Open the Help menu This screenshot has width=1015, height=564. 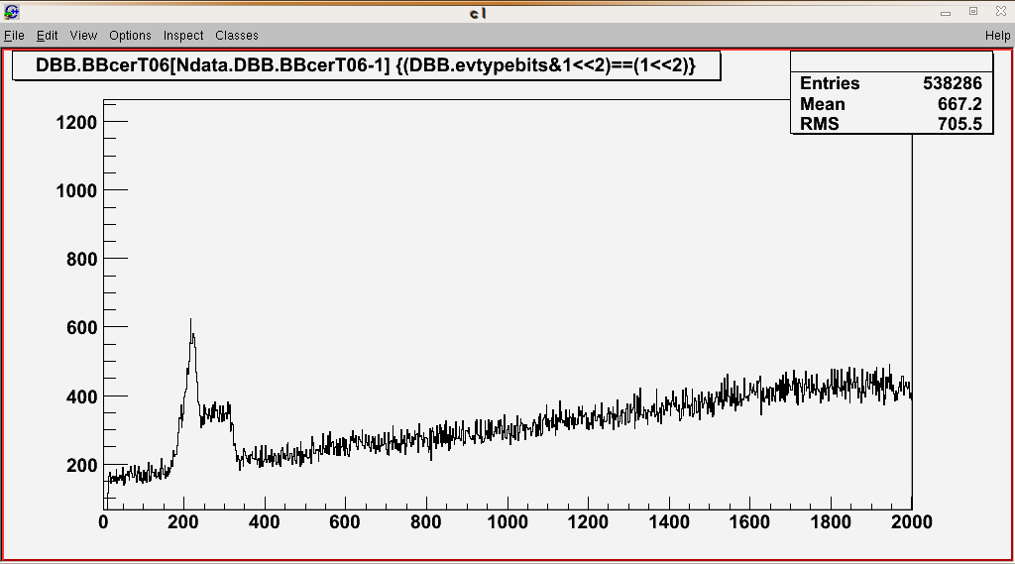click(x=997, y=36)
